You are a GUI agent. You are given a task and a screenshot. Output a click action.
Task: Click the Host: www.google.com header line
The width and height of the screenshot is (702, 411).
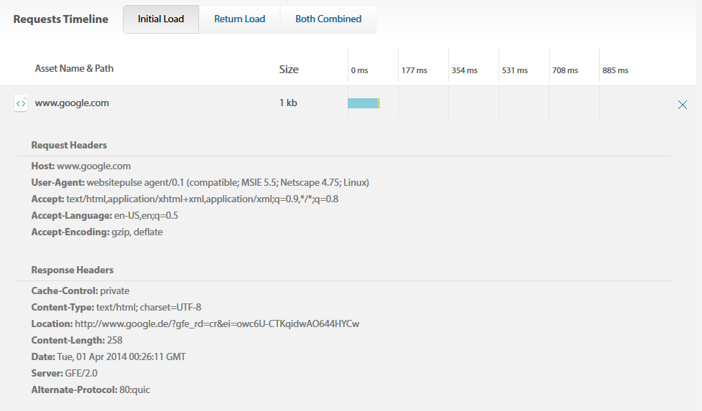[81, 166]
